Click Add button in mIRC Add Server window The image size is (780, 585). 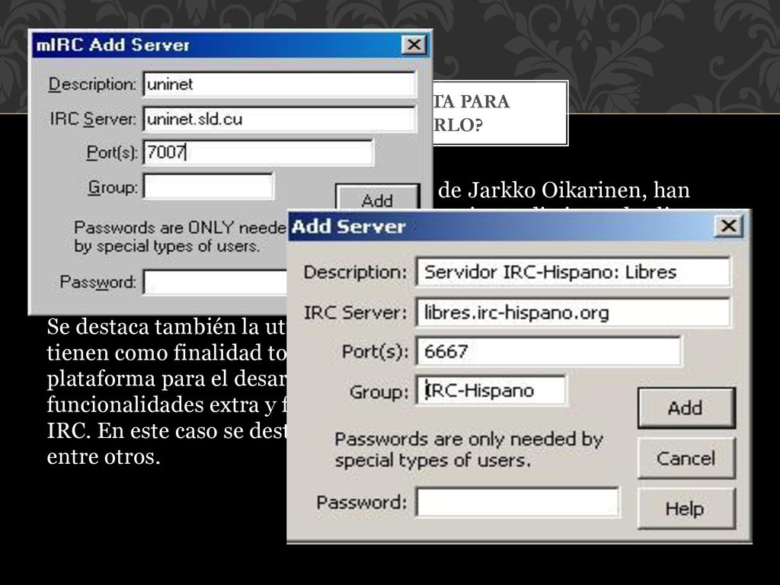coord(377,197)
